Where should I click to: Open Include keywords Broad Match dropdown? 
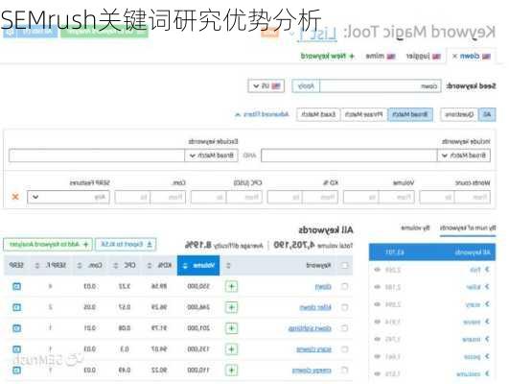pos(464,156)
